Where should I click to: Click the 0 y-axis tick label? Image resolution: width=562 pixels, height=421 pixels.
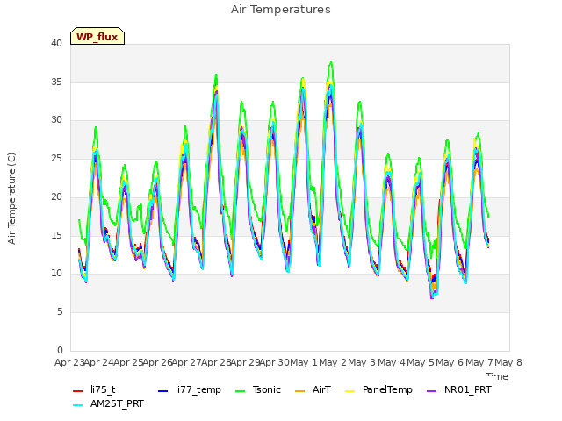pos(60,350)
